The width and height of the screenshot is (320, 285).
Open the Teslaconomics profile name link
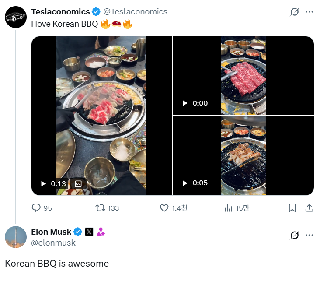[60, 12]
